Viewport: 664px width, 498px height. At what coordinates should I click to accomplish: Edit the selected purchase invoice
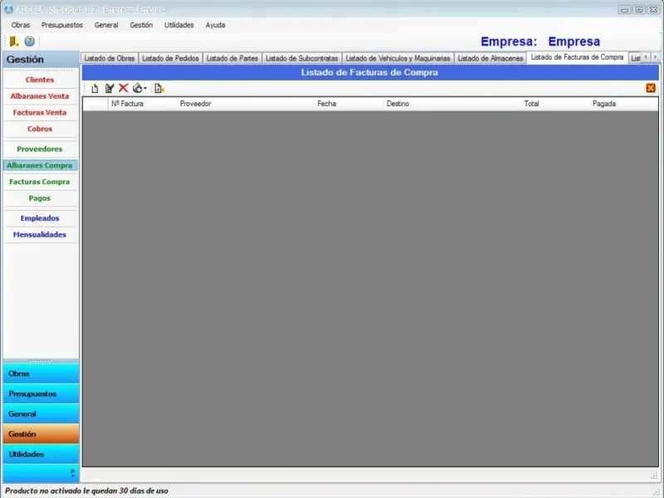(110, 88)
